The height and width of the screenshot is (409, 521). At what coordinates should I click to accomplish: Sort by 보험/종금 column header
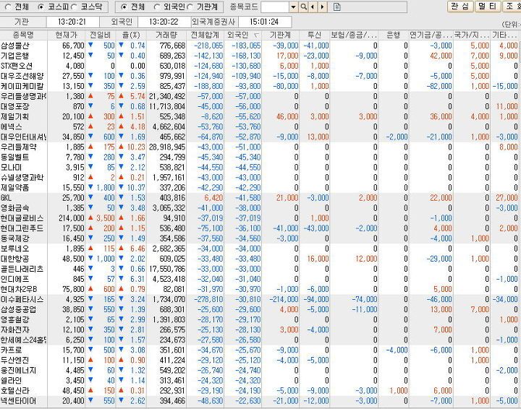(354, 35)
